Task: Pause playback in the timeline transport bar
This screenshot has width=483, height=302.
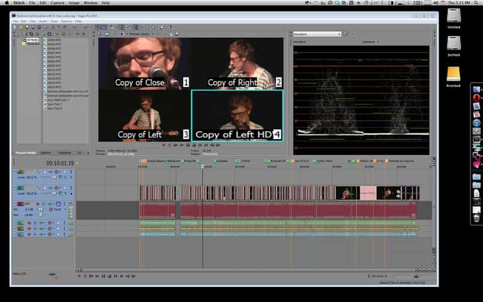Action: 104,276
